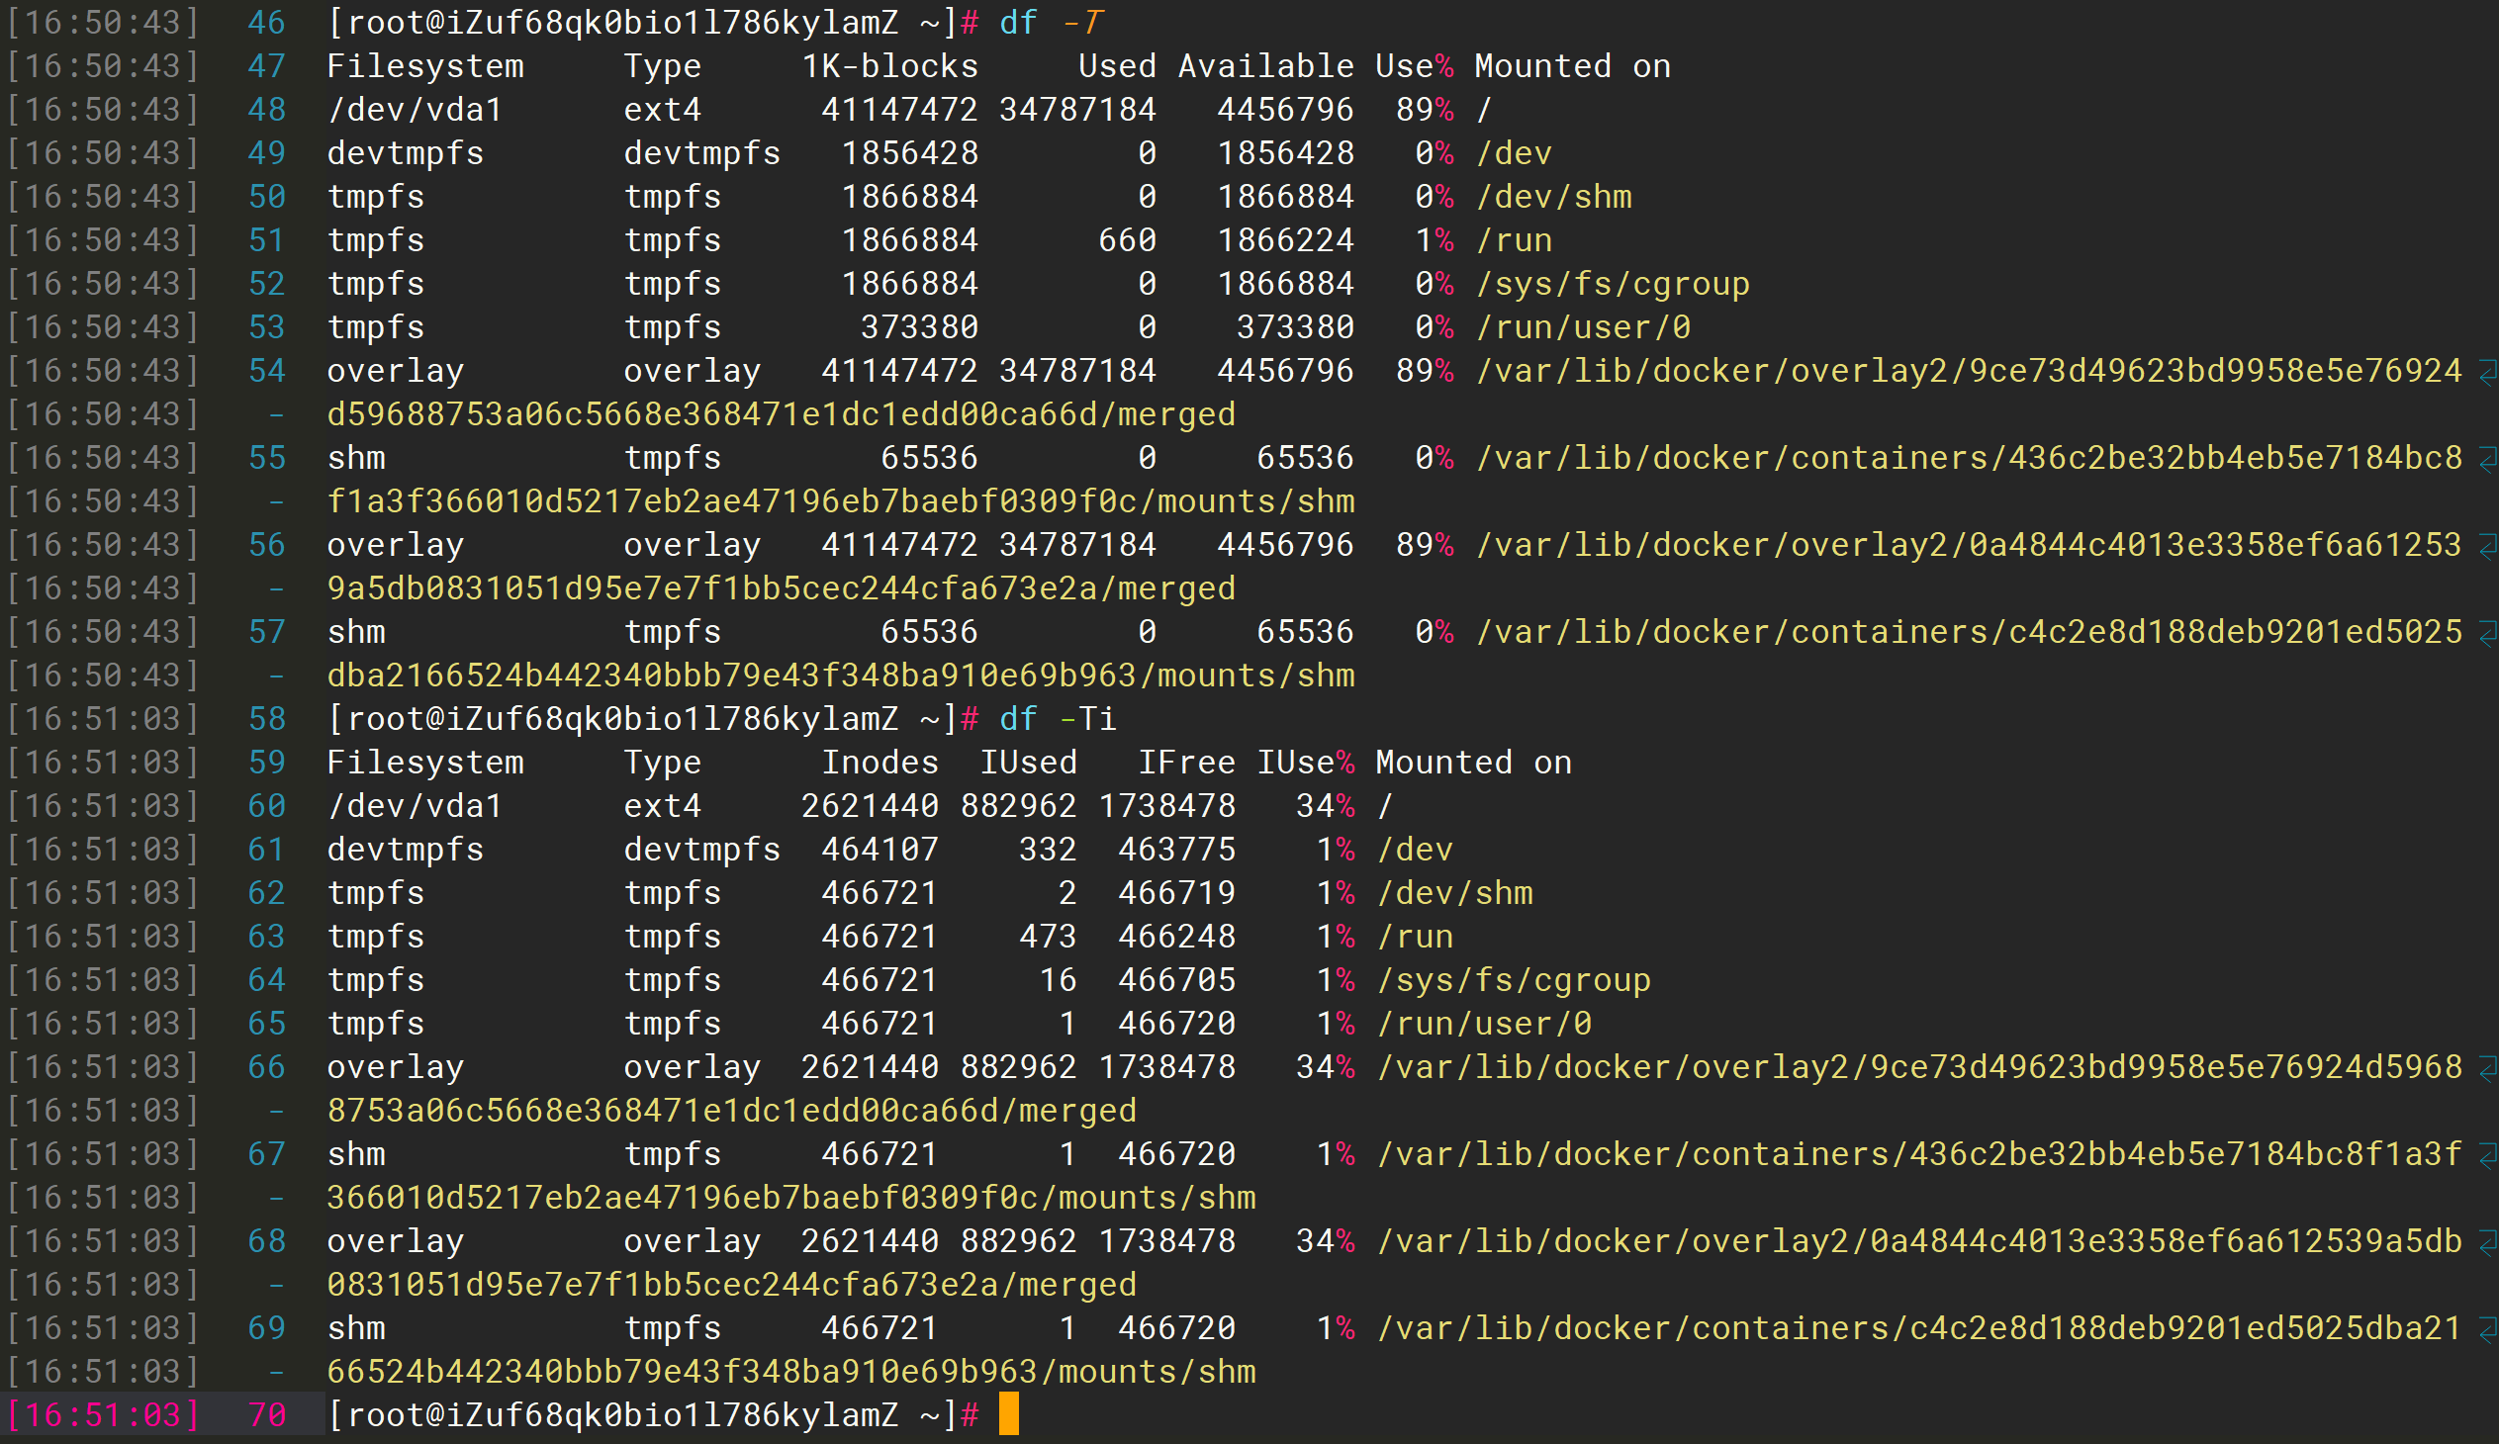Click the 'df -T' command on line 46
The image size is (2499, 1444).
click(x=1052, y=23)
